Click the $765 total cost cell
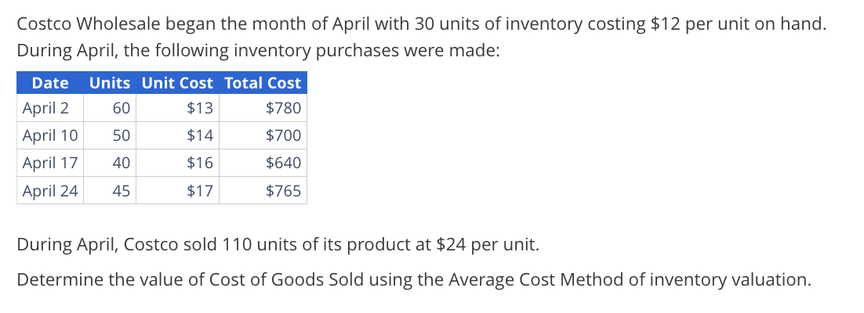 (263, 190)
